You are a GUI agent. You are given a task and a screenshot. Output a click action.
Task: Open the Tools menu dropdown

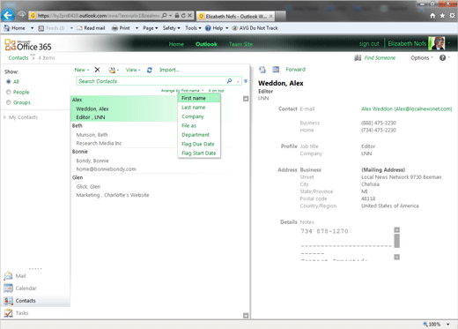(193, 28)
